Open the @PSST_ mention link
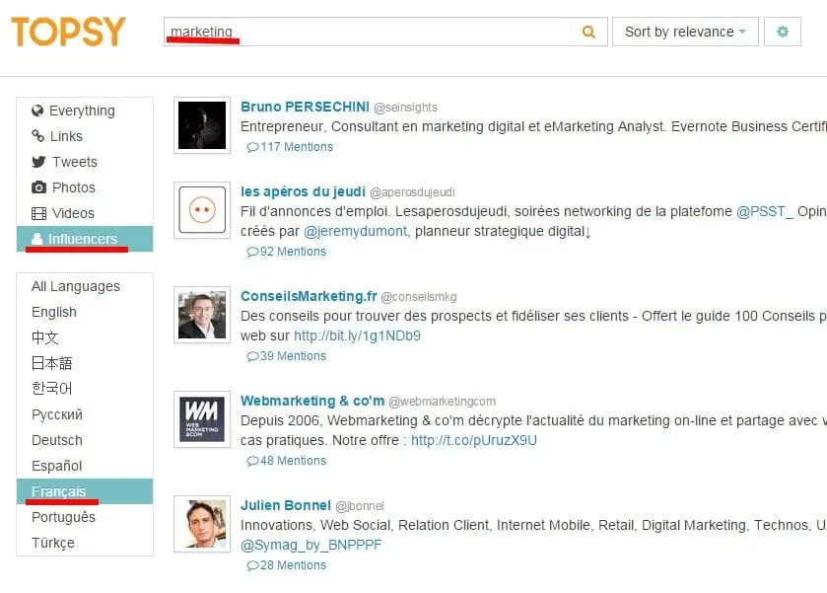Viewport: 827px width, 593px height. (x=765, y=212)
